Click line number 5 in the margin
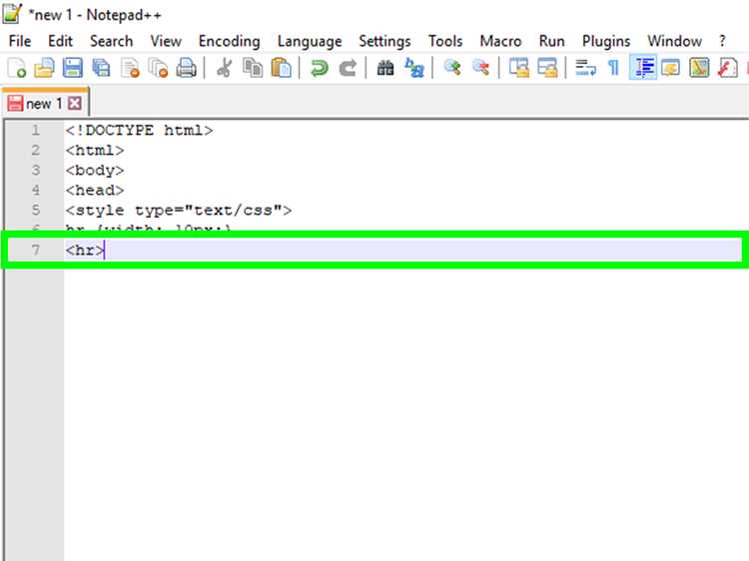This screenshot has width=749, height=561. pyautogui.click(x=35, y=210)
